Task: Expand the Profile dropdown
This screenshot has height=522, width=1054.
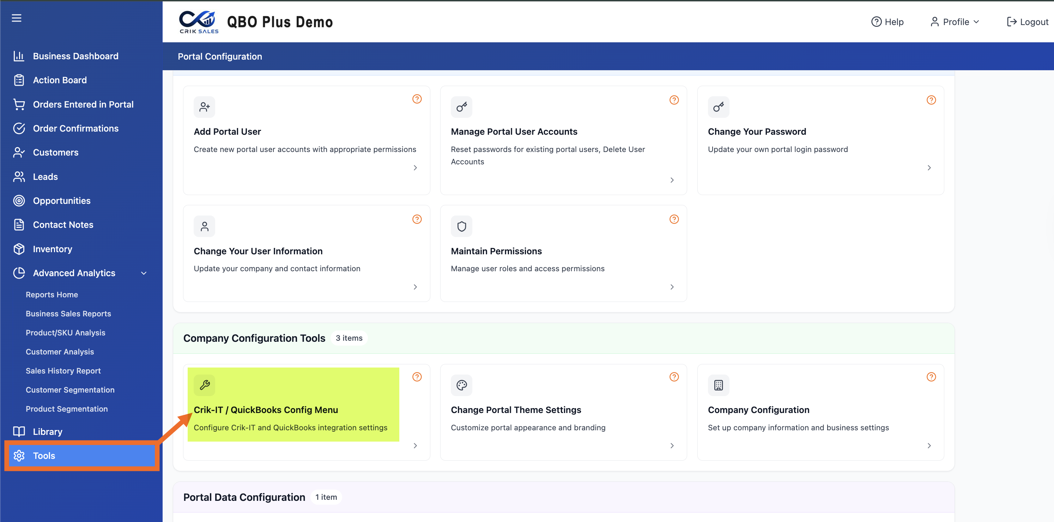Action: pos(955,22)
